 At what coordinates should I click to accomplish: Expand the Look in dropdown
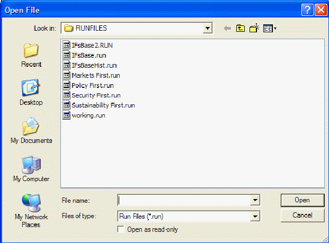pos(208,28)
